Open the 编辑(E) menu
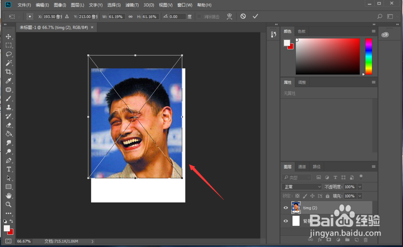The width and height of the screenshot is (403, 247). tap(42, 5)
